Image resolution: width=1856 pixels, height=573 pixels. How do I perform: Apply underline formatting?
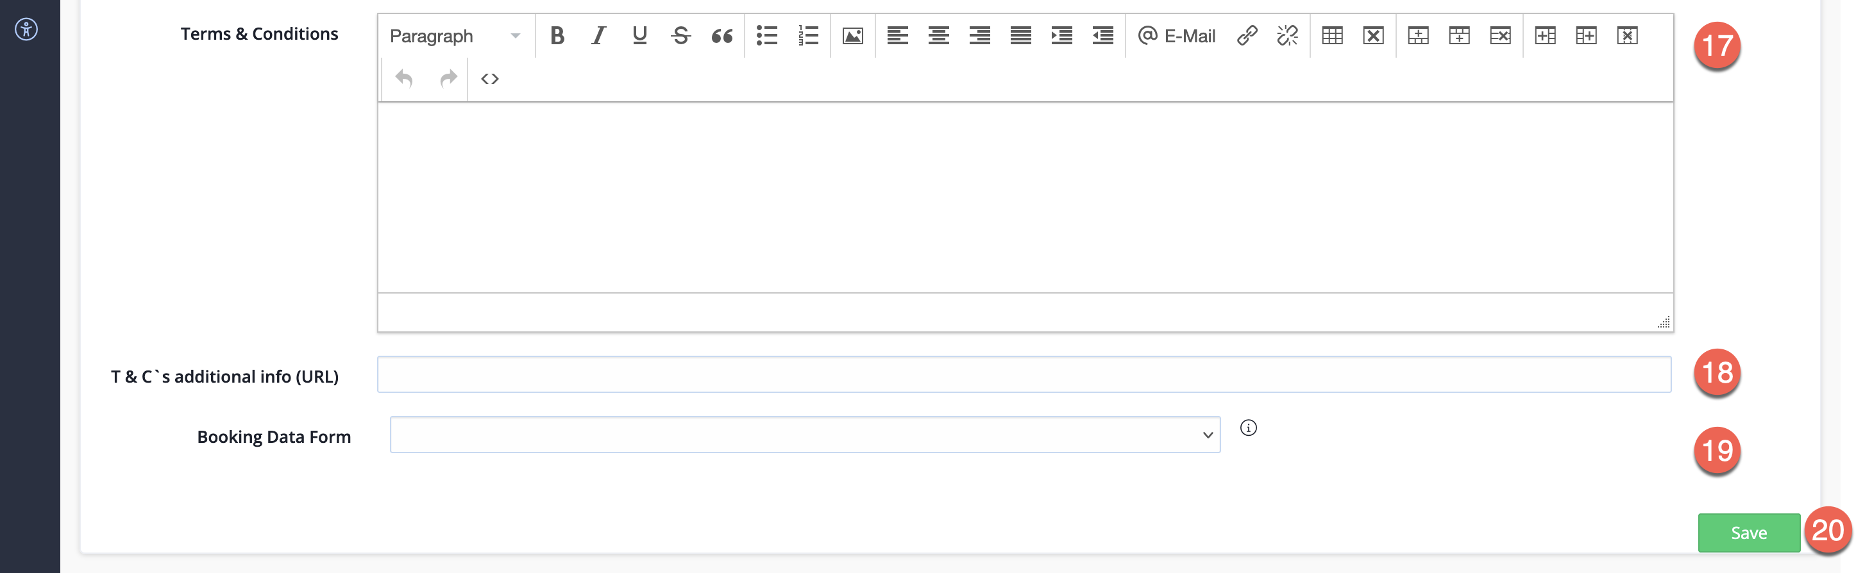639,35
